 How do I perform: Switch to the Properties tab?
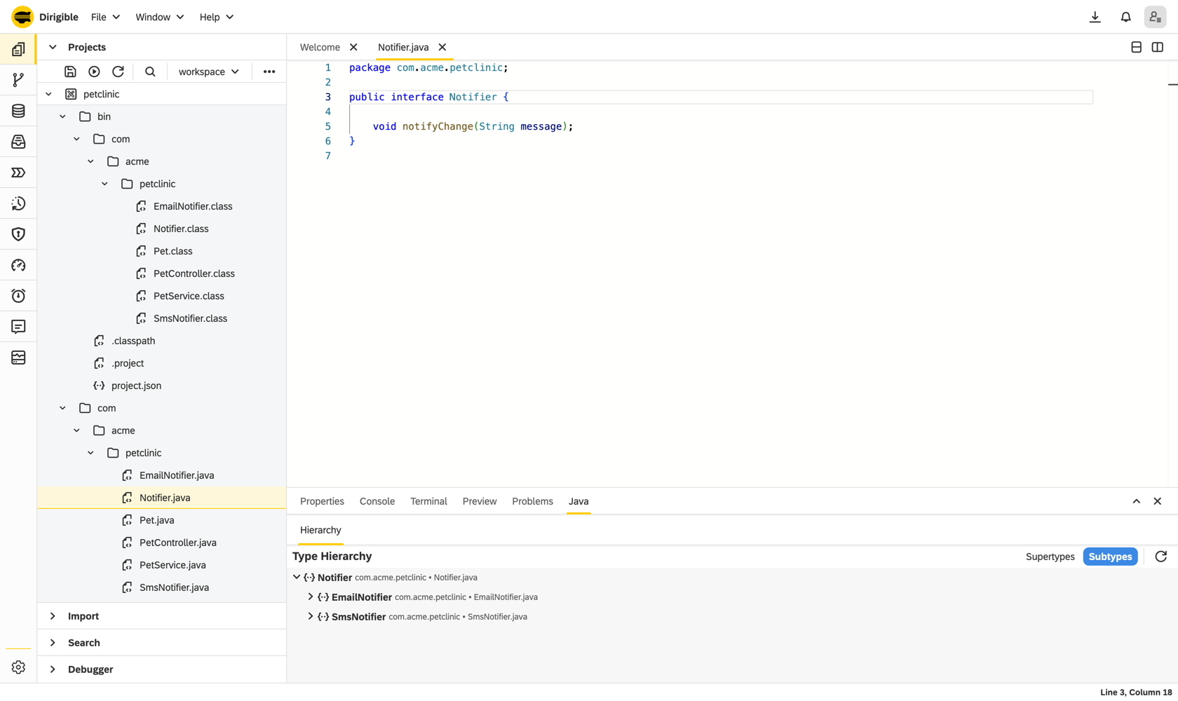click(322, 501)
